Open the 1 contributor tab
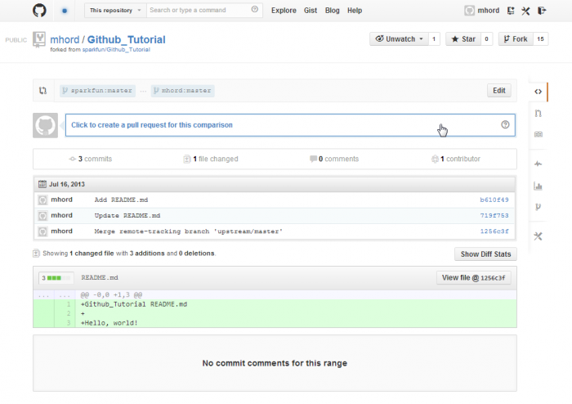572x404 pixels. point(456,159)
